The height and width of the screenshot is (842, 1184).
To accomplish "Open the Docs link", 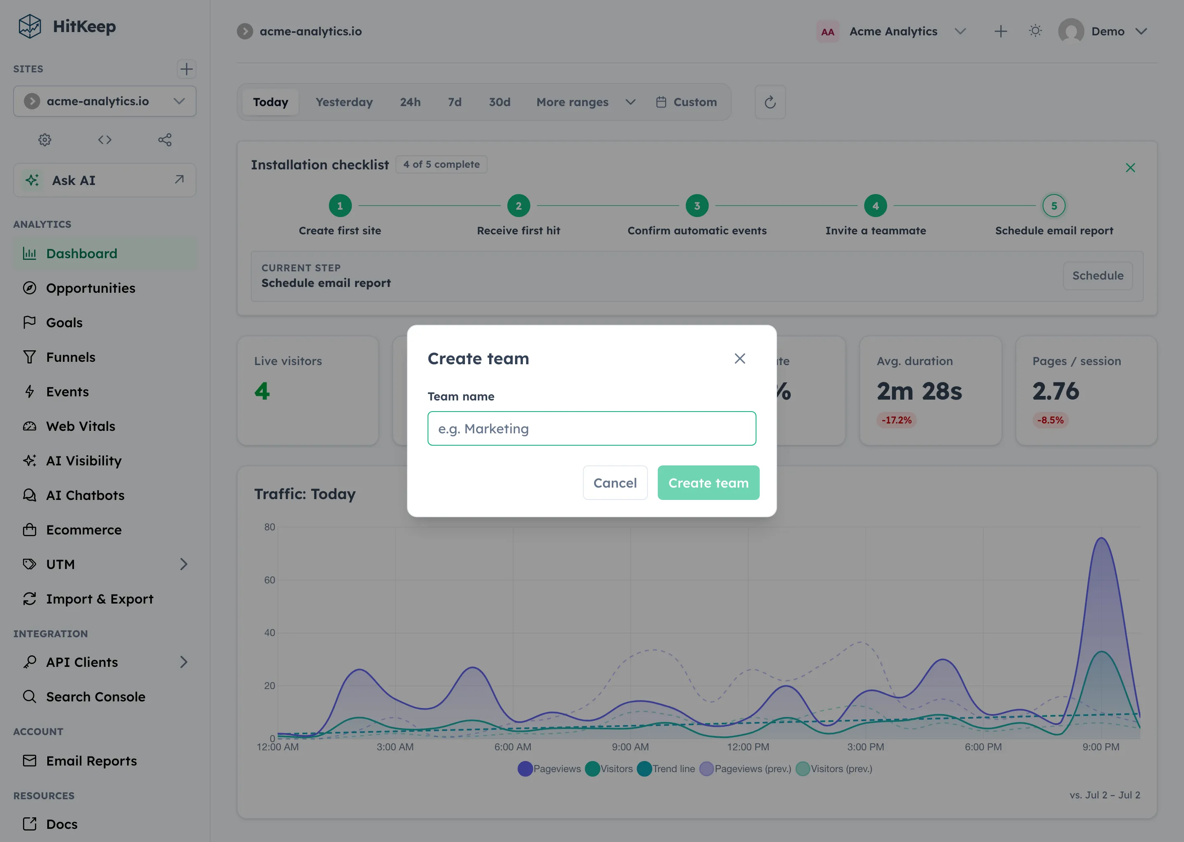I will (105, 824).
